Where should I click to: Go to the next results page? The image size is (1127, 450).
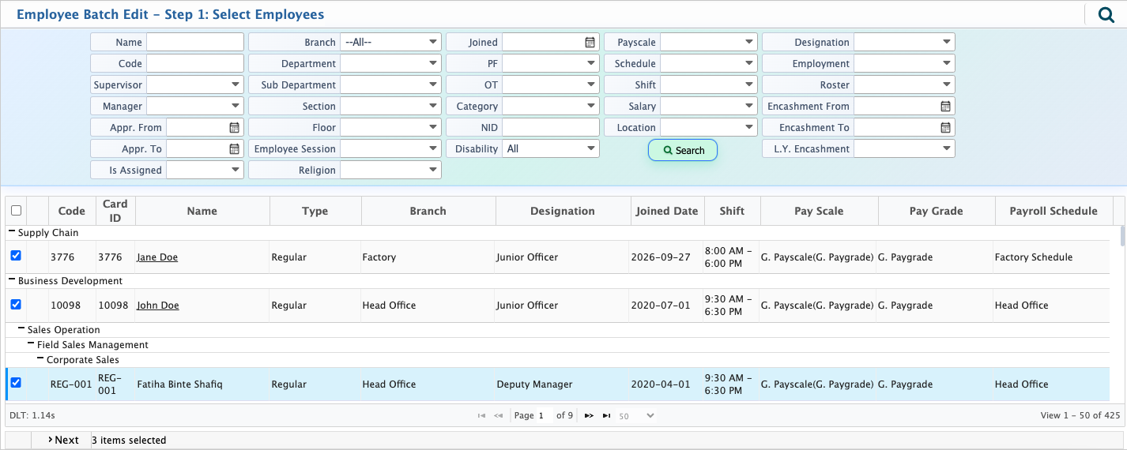[x=589, y=415]
